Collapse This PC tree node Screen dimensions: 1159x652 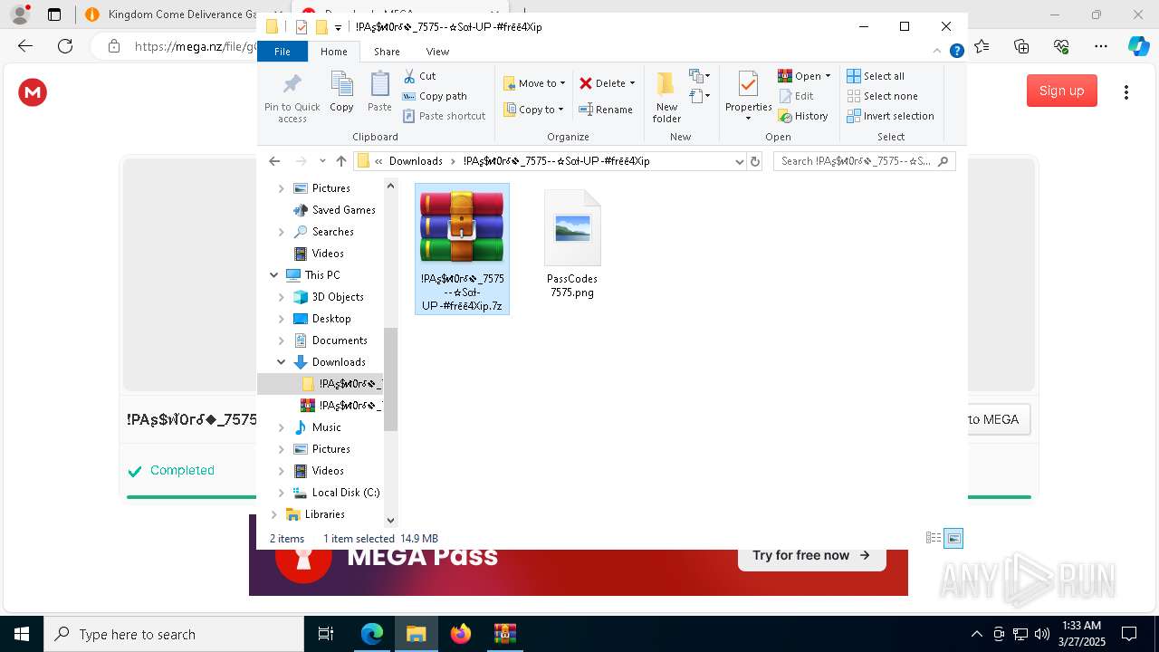coord(273,275)
